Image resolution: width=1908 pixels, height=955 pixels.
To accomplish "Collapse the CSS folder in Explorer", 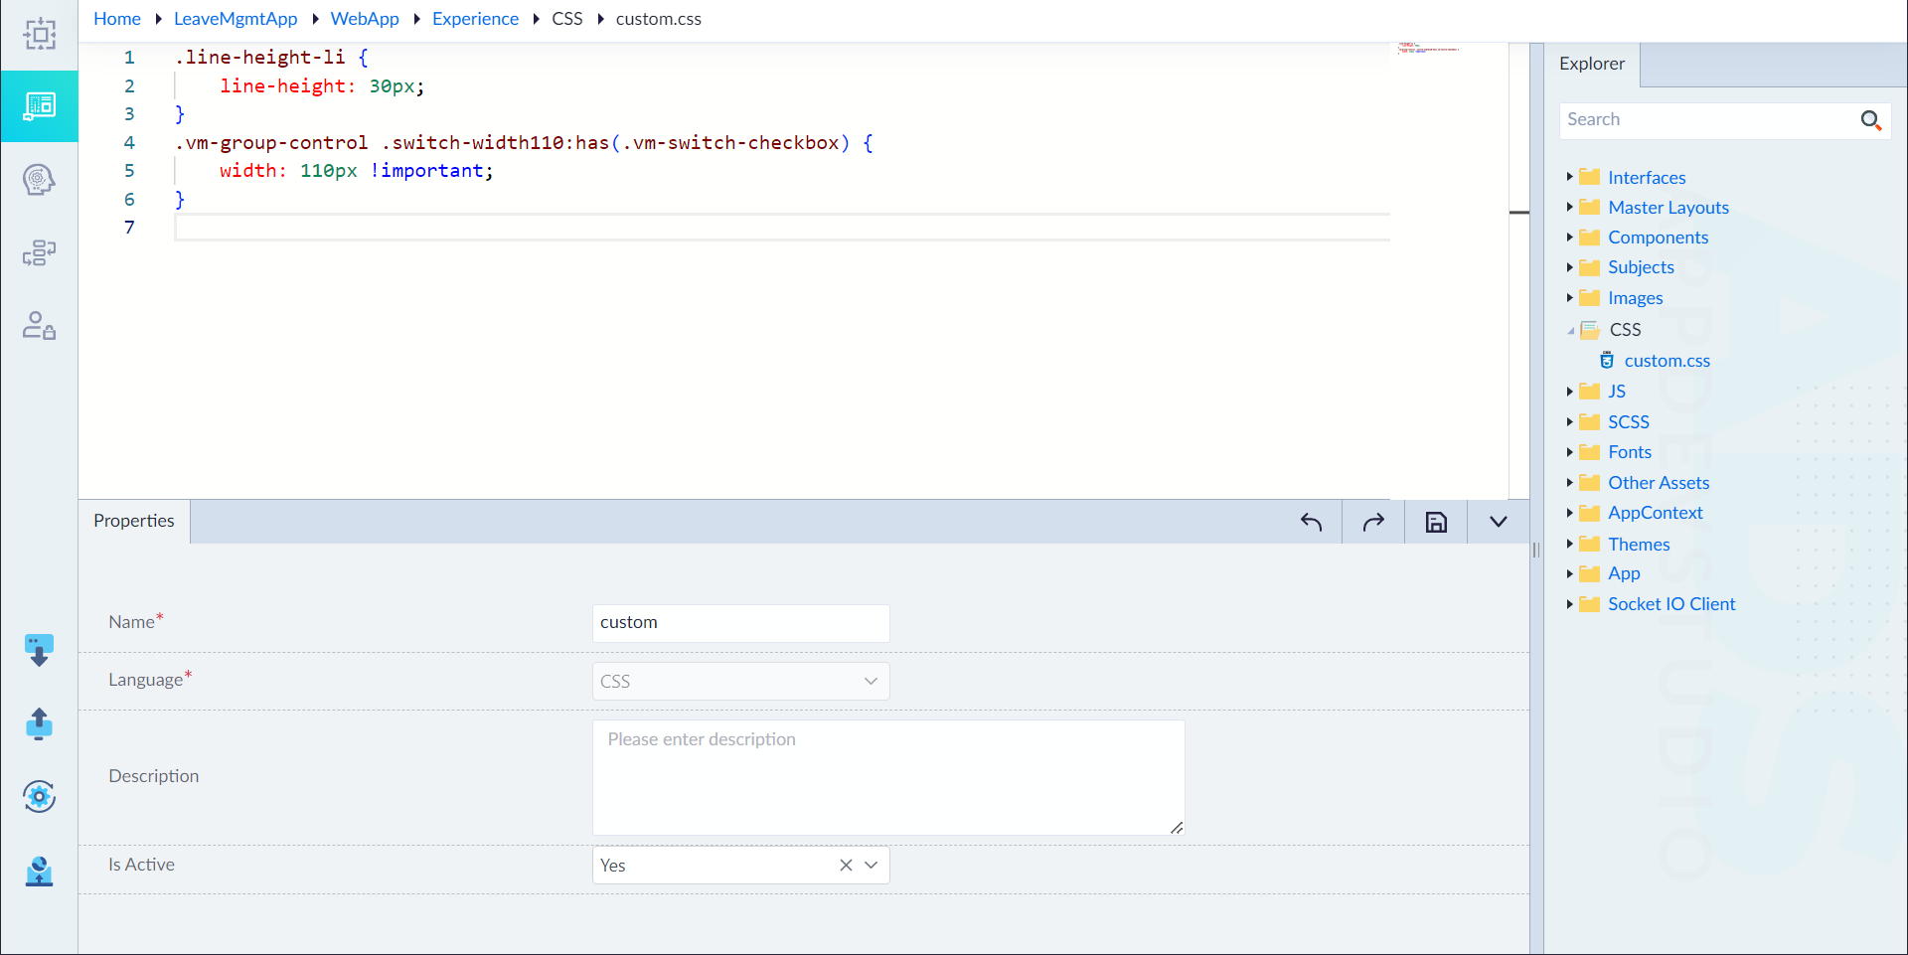I will (x=1570, y=330).
